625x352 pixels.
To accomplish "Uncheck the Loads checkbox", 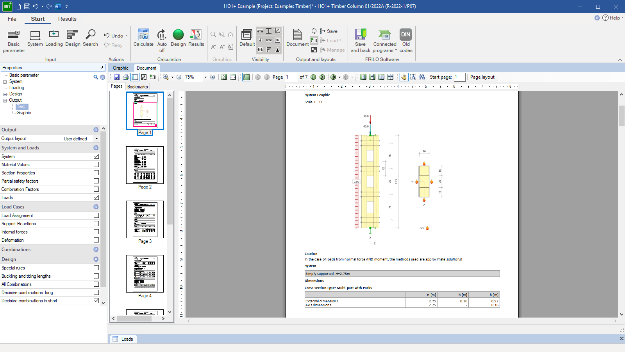I will pos(96,197).
